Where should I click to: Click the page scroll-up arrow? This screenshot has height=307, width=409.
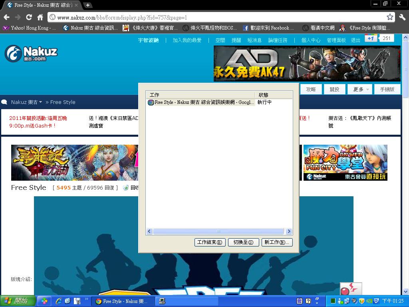[406, 38]
